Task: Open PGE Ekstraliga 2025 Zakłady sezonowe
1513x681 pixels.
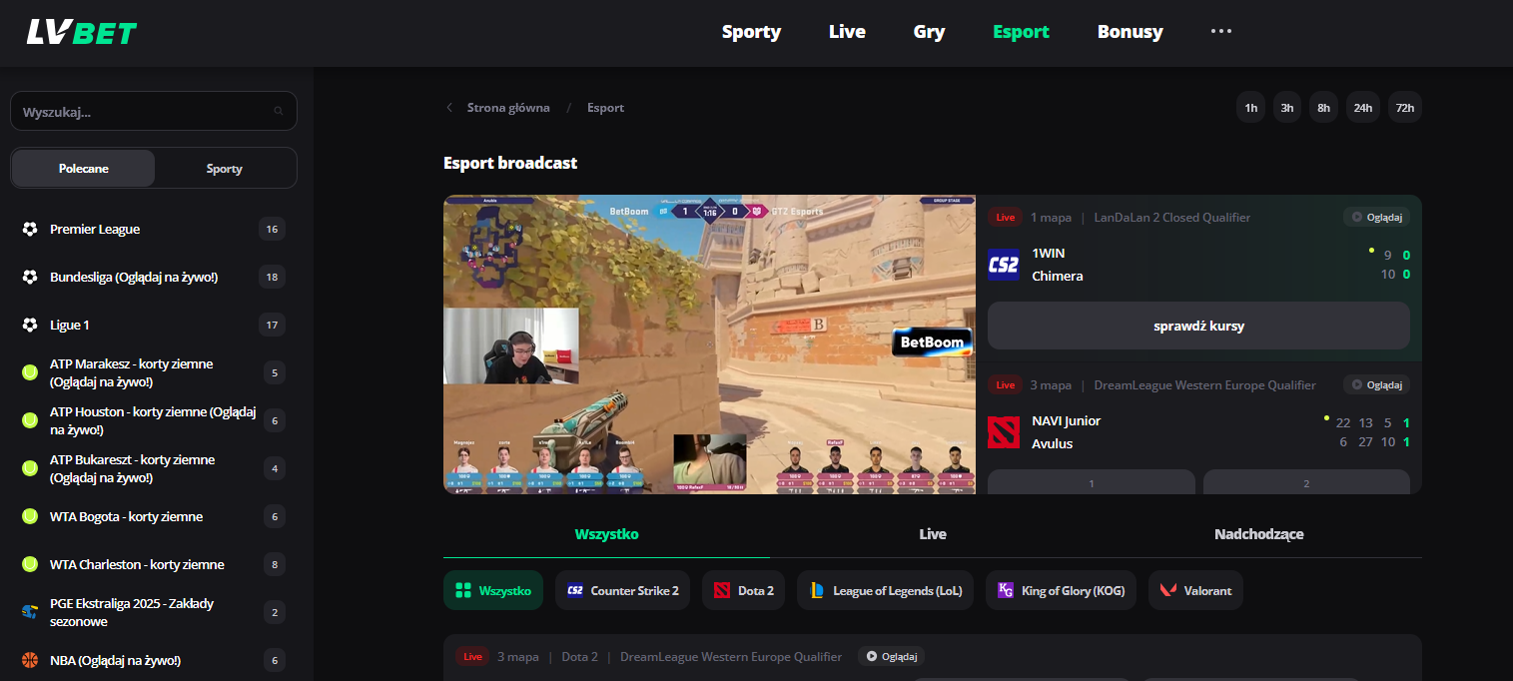Action: (132, 612)
